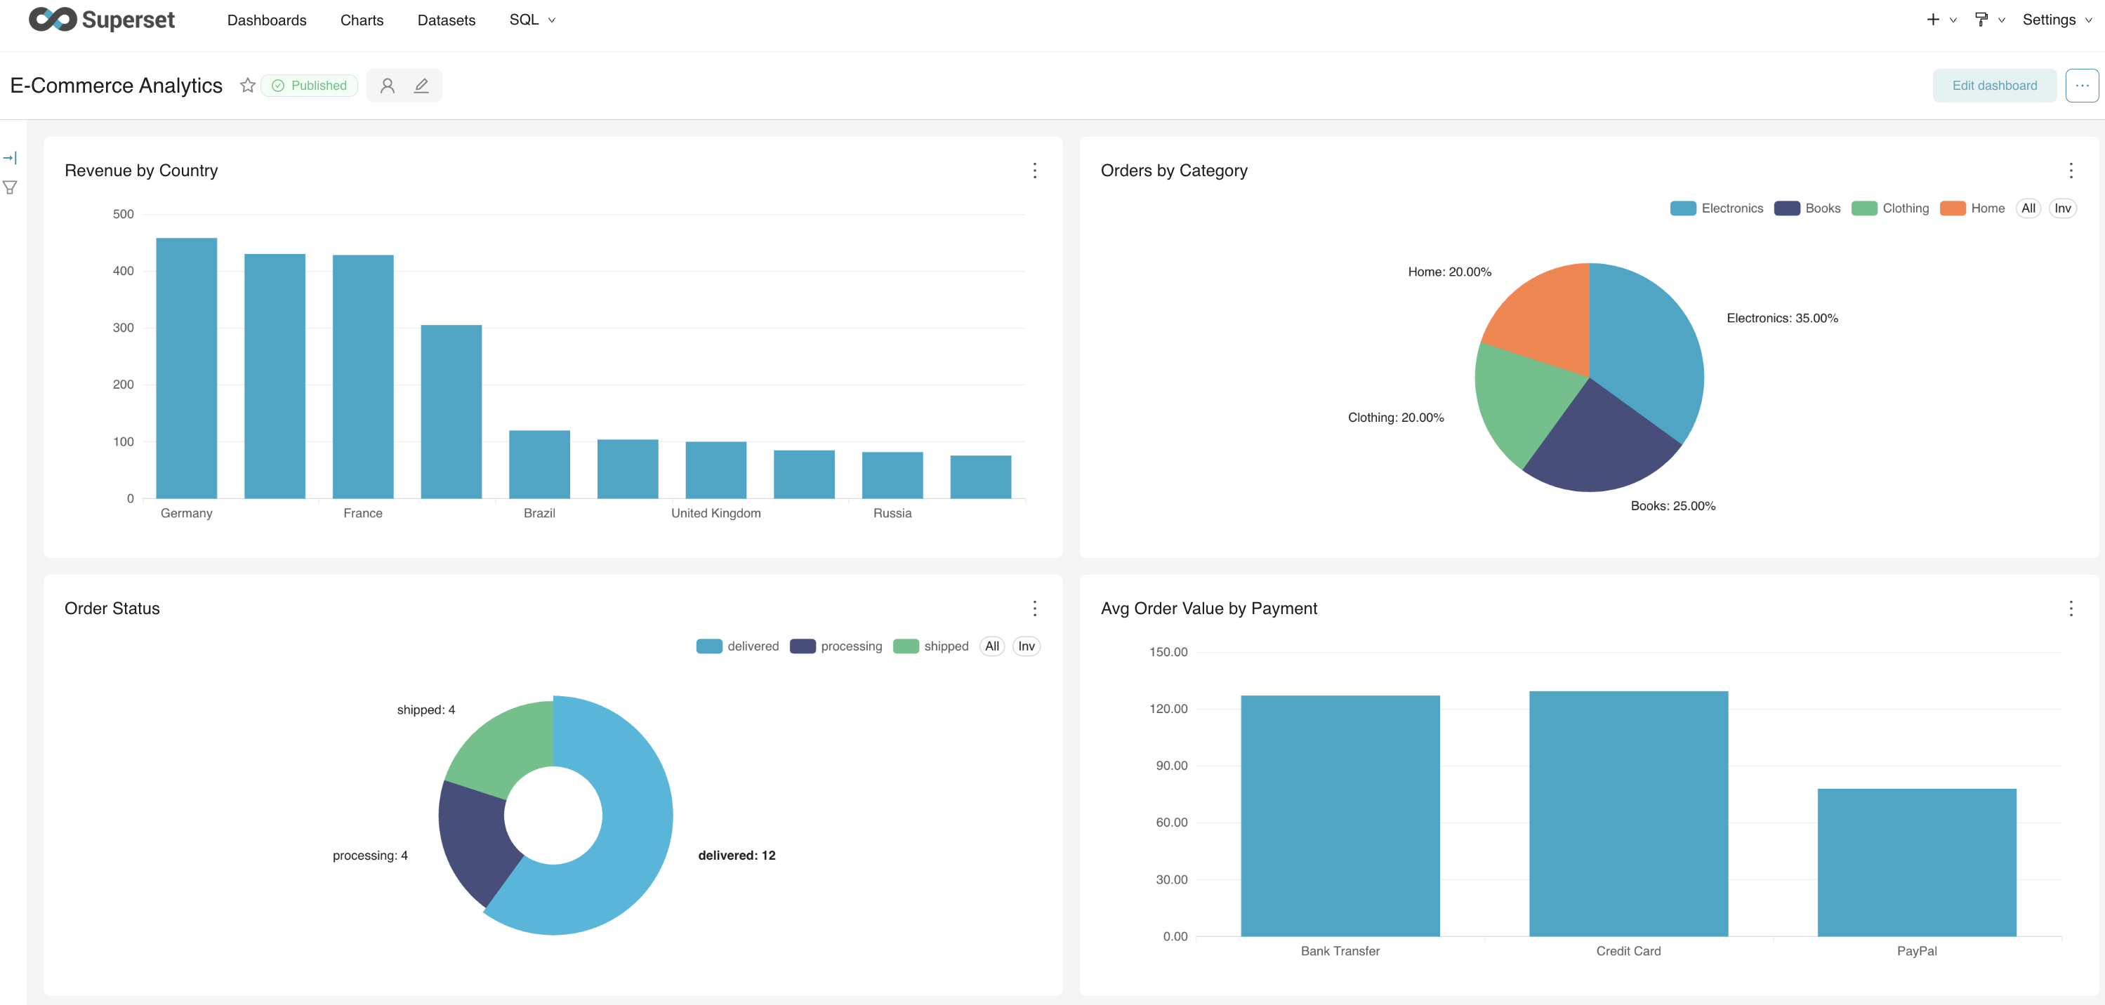Toggle Electronics legend item
2105x1005 pixels.
click(x=1716, y=208)
